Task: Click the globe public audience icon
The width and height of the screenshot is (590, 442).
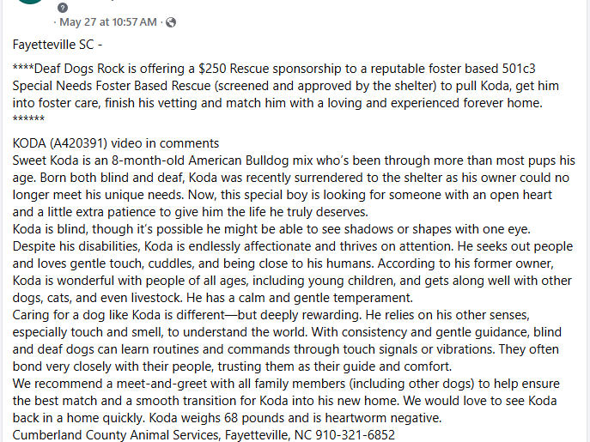Action: tap(171, 22)
